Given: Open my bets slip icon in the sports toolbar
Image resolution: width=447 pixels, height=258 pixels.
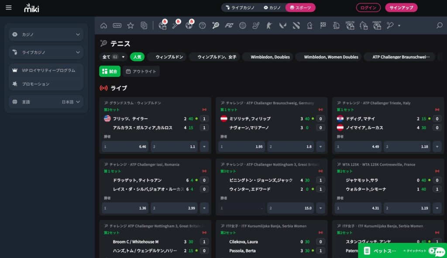Looking at the screenshot, I should [x=144, y=26].
